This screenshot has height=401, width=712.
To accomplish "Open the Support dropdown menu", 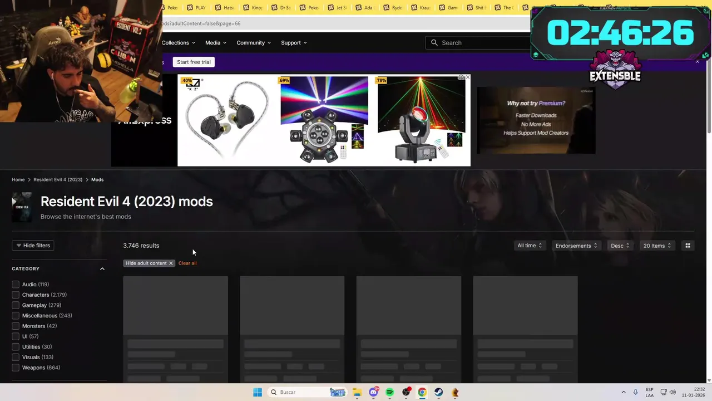I will click(x=294, y=43).
